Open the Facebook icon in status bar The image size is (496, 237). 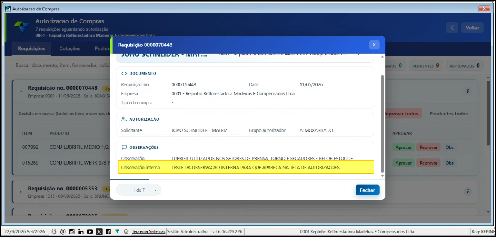[108, 232]
